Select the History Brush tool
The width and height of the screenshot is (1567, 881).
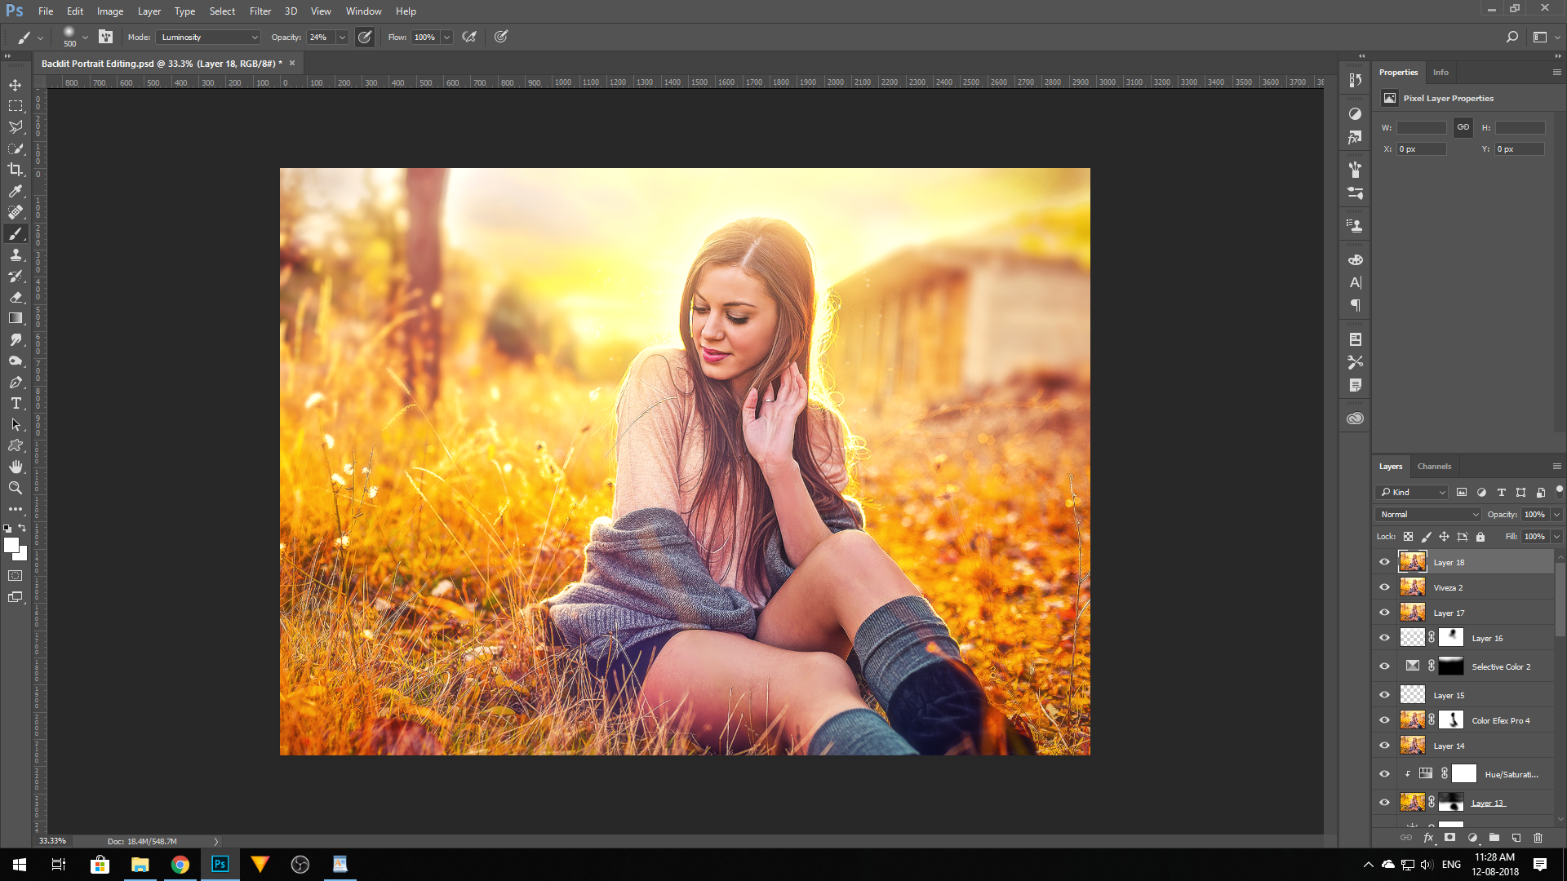(16, 276)
